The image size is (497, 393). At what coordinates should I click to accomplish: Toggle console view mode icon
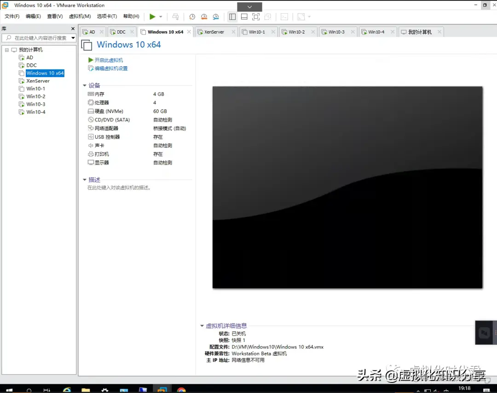click(x=256, y=17)
